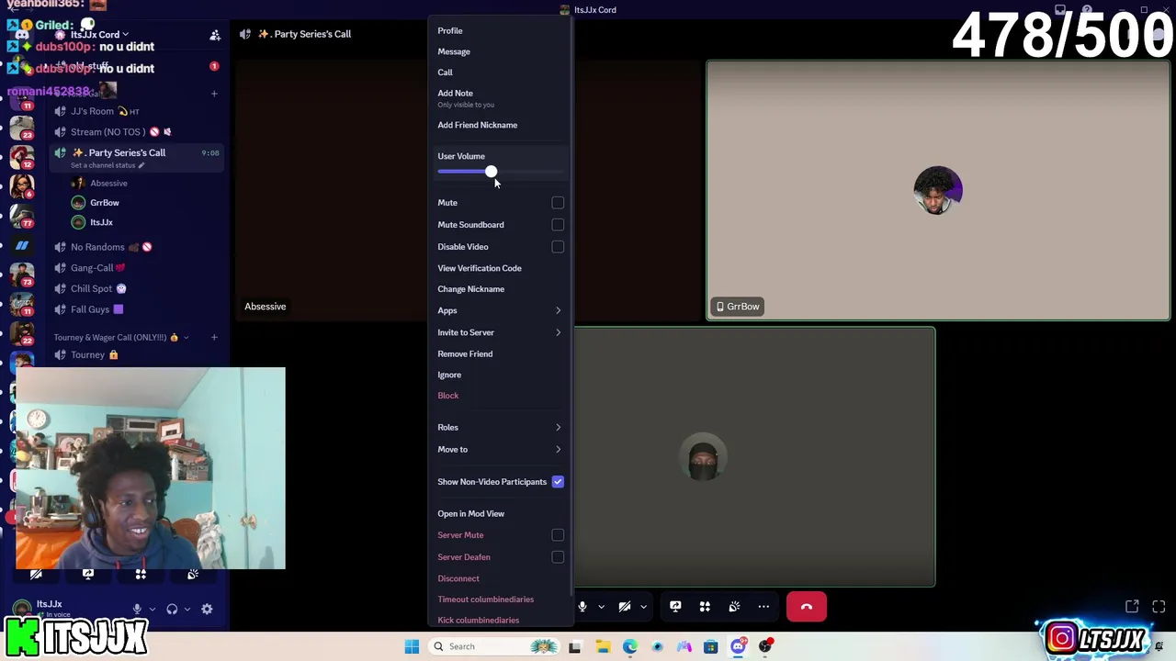Expand the Apps submenu

pos(500,310)
